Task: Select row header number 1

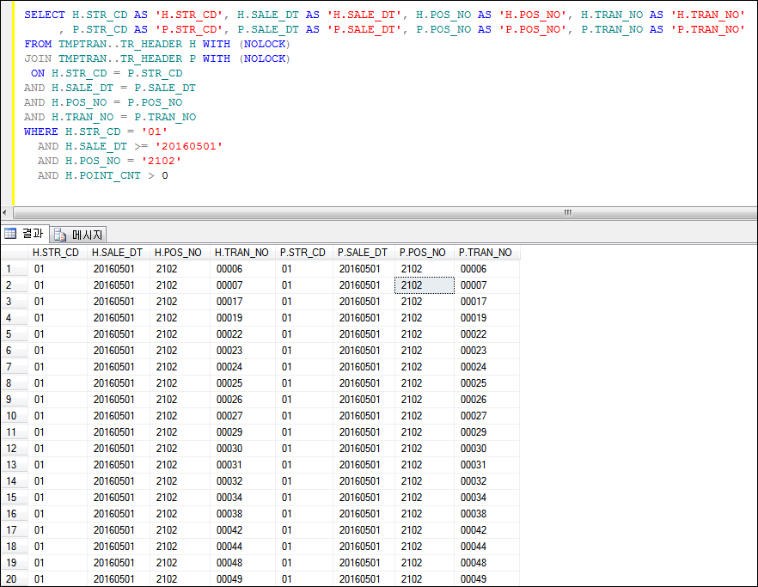Action: [x=15, y=269]
